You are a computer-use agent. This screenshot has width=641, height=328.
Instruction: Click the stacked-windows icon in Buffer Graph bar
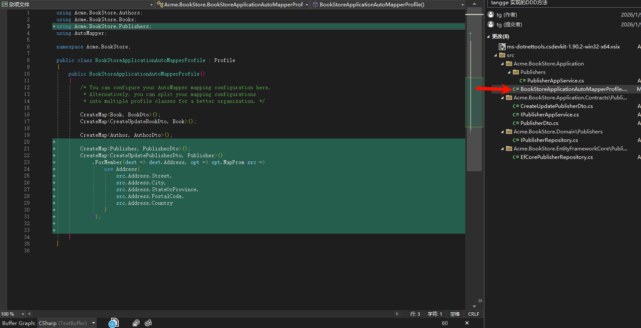click(136, 323)
